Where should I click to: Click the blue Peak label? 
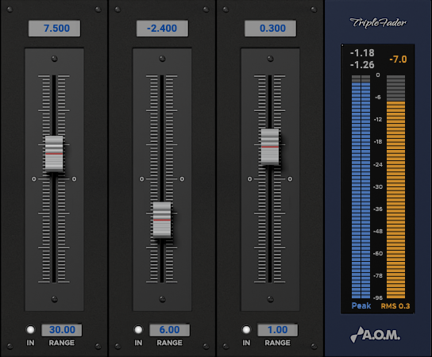pyautogui.click(x=361, y=305)
